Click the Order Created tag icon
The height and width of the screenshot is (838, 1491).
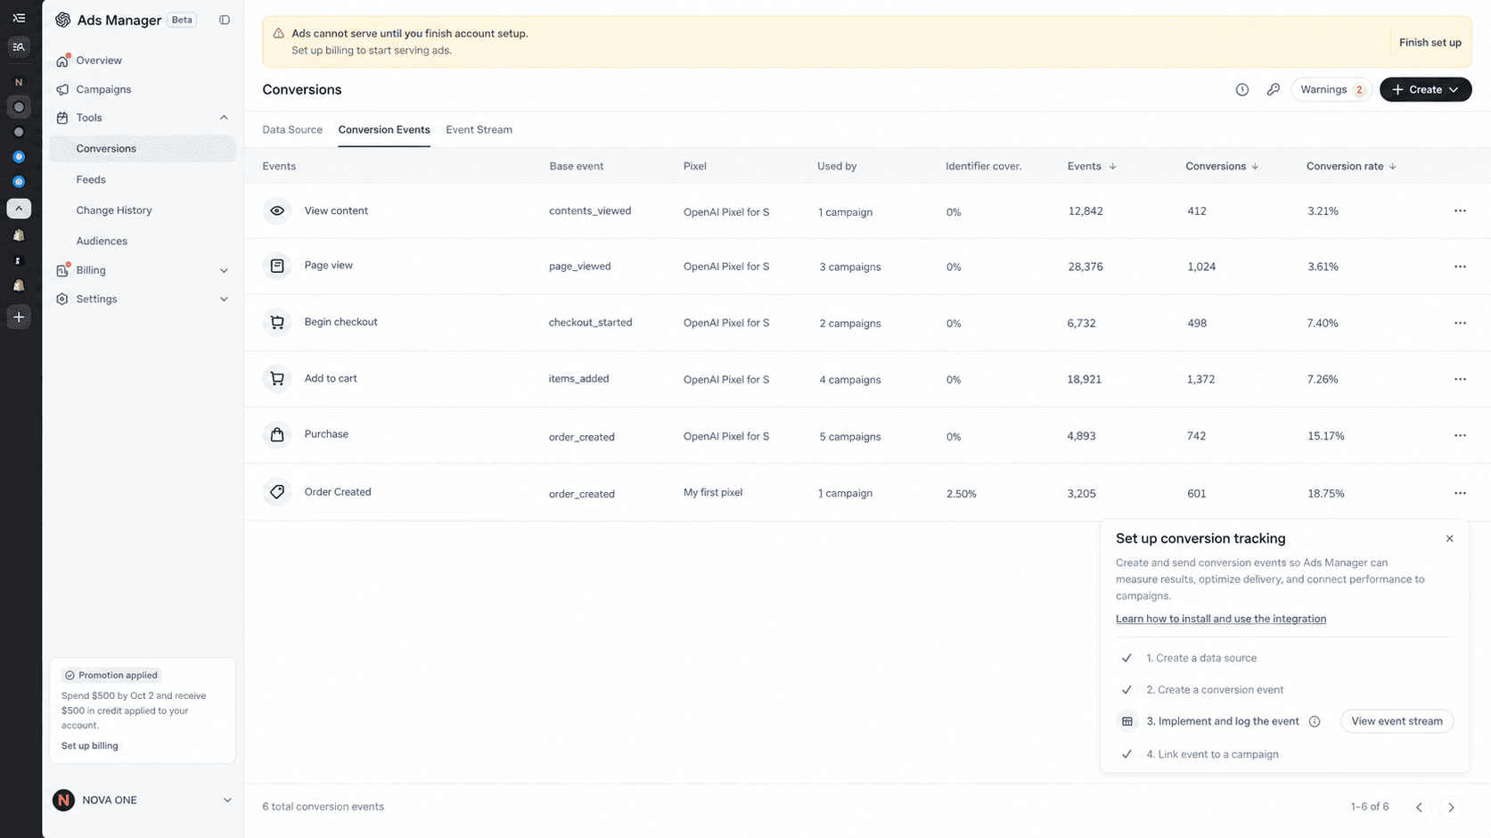pyautogui.click(x=277, y=491)
